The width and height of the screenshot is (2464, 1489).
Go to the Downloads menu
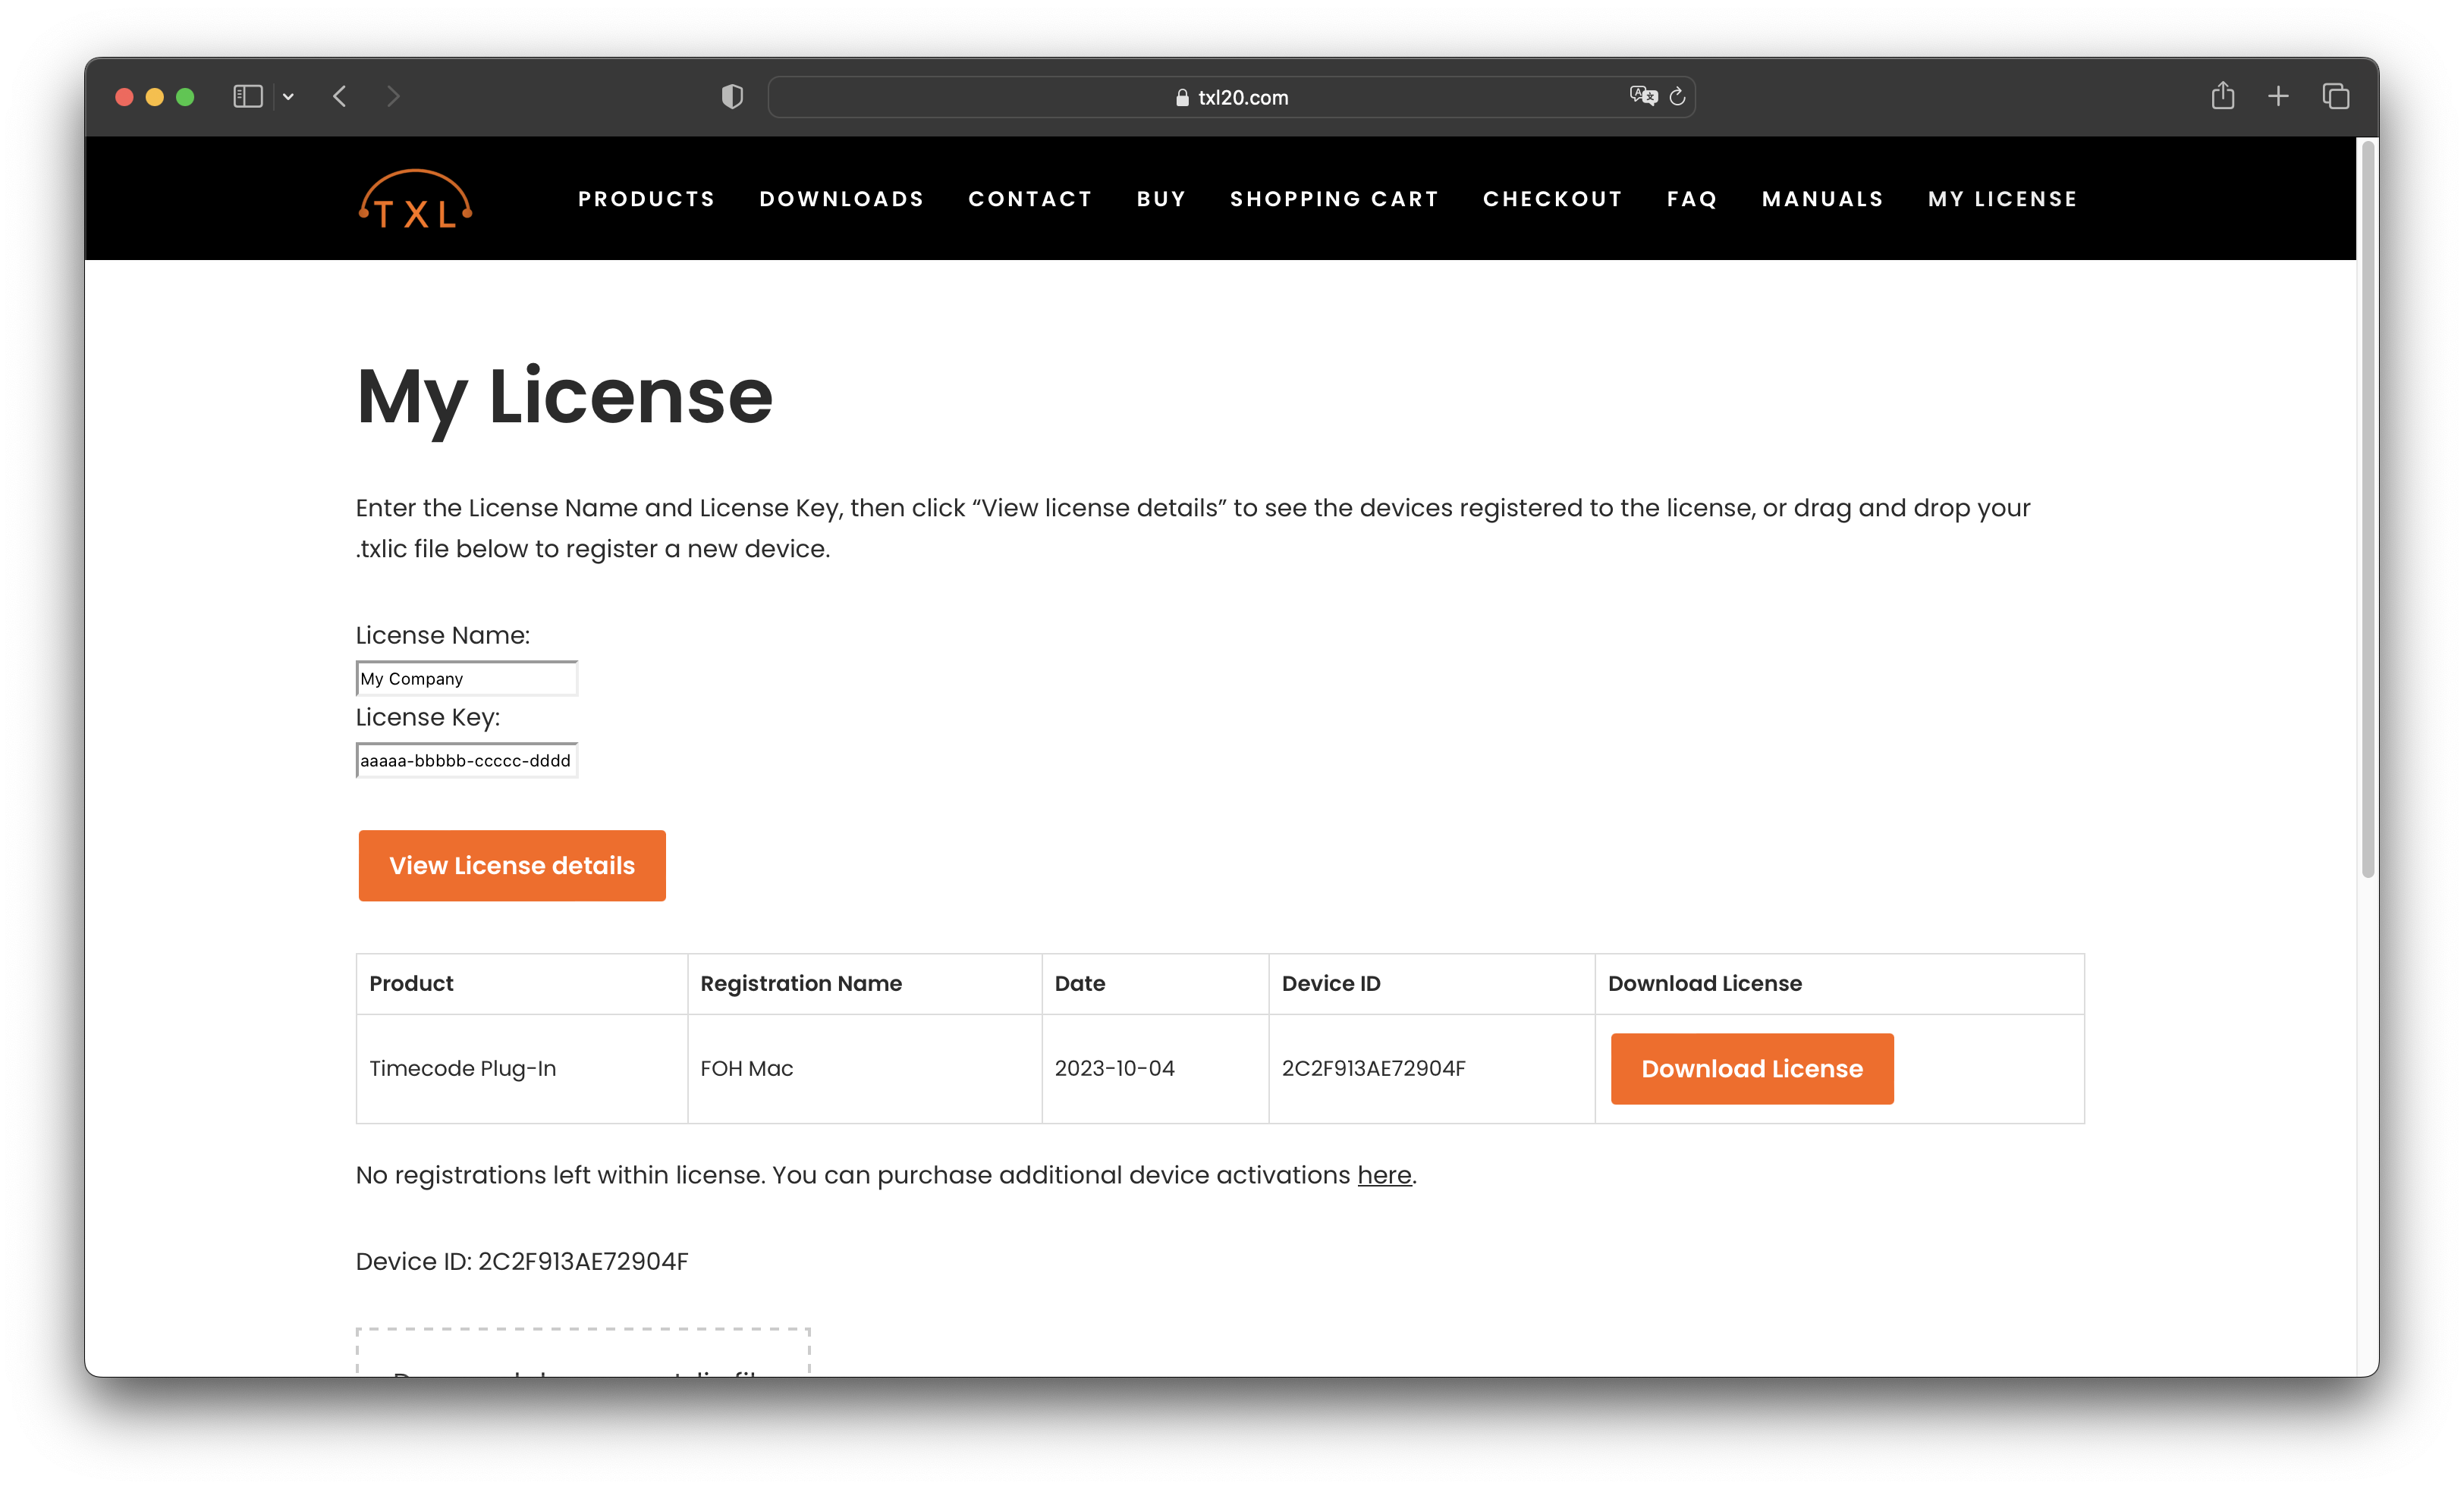841,199
